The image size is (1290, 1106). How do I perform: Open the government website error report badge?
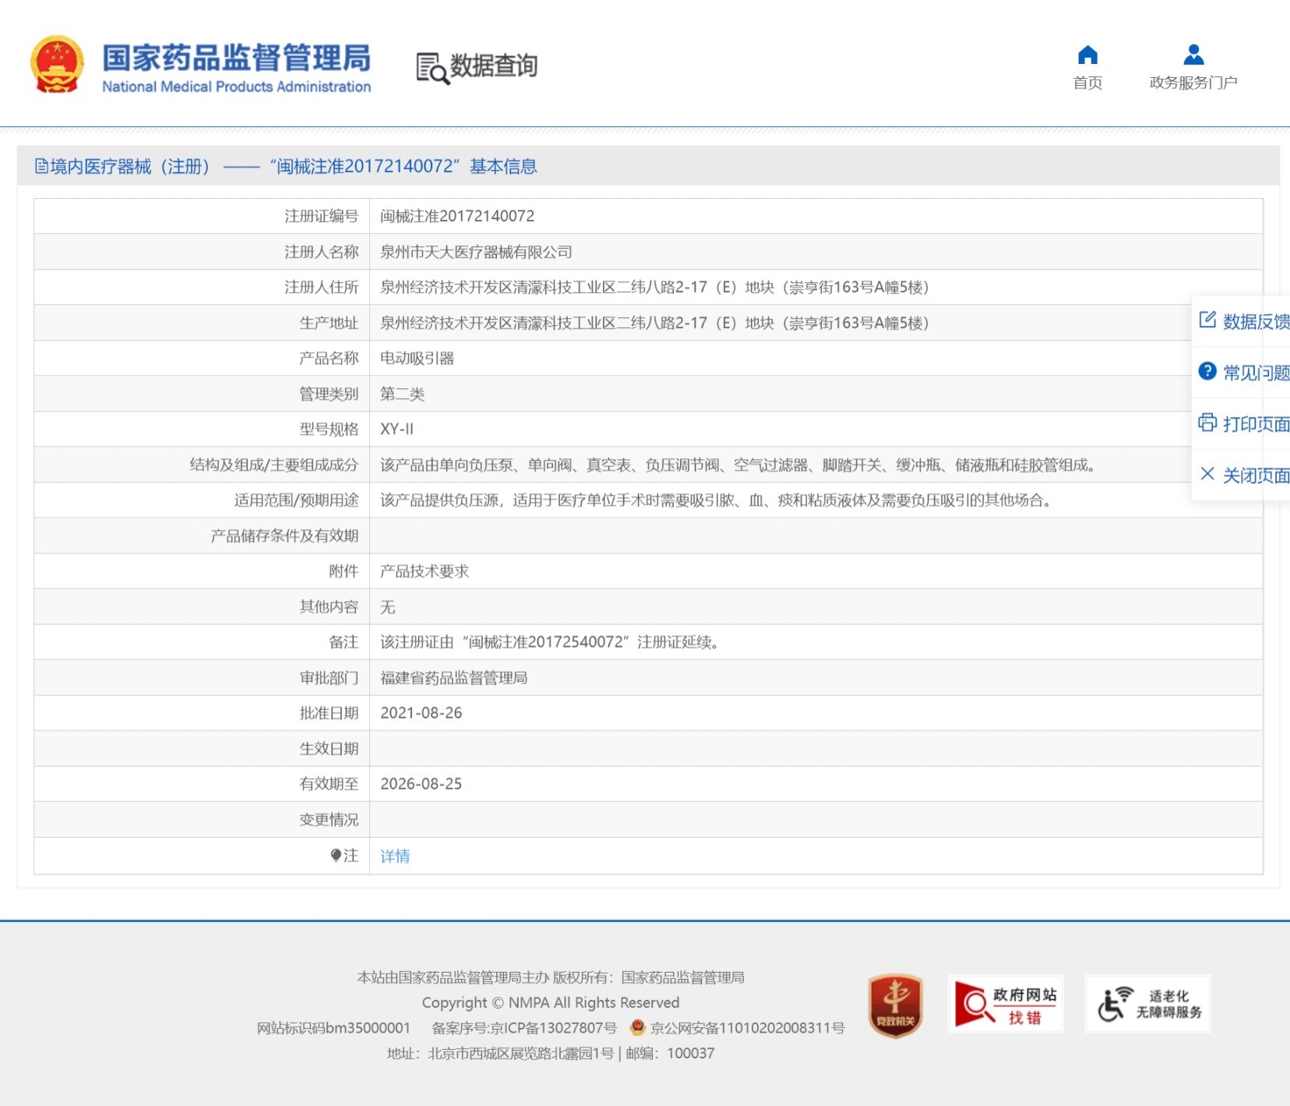pos(1005,1005)
